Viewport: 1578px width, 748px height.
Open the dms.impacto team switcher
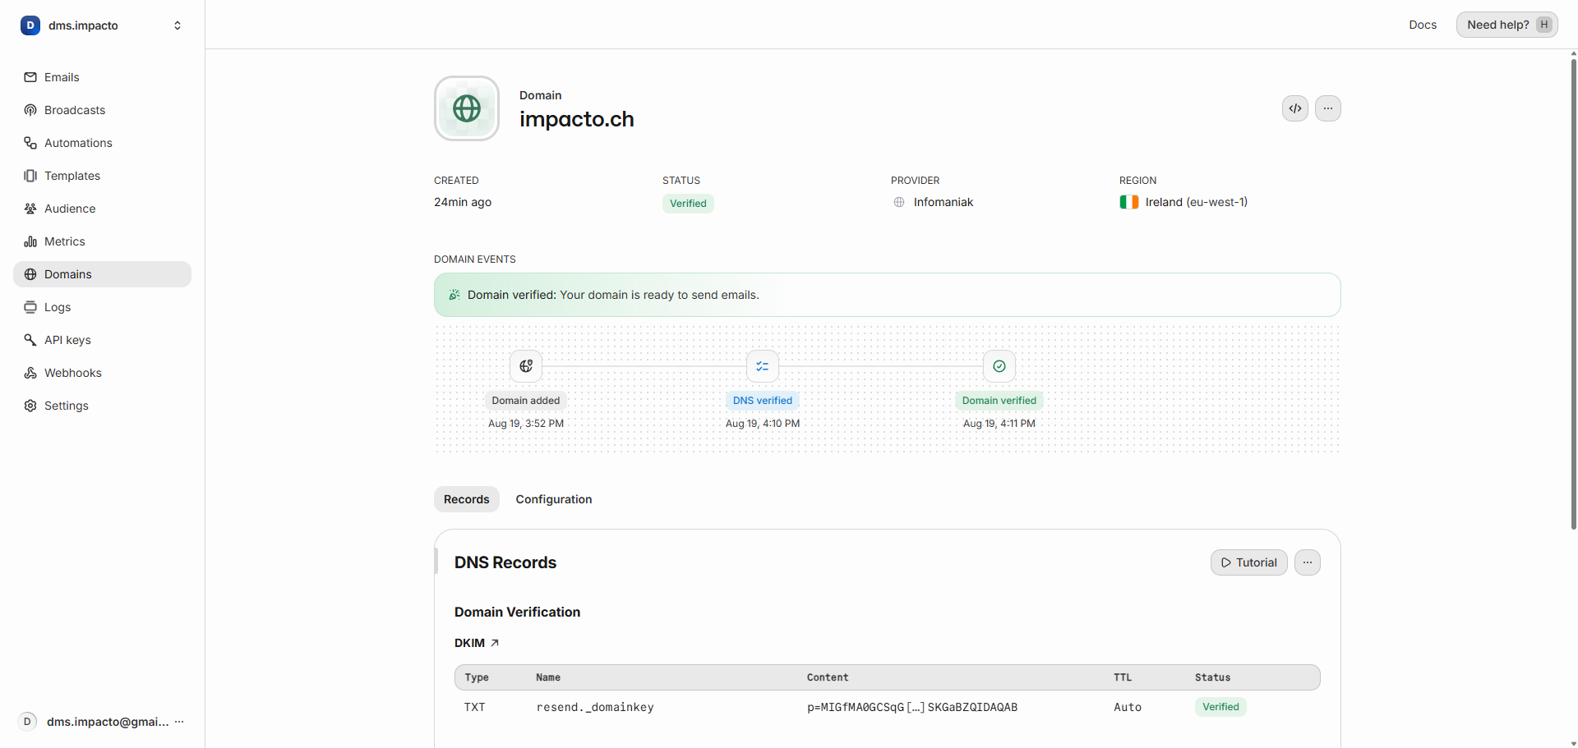click(102, 25)
